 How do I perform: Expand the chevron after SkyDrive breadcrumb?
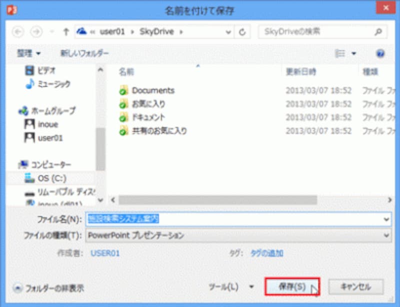coord(181,32)
